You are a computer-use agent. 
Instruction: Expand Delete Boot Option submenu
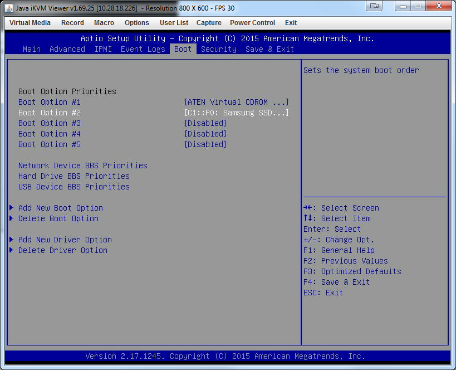click(58, 218)
